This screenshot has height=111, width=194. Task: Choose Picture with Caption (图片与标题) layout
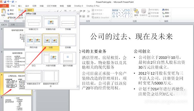[68, 59]
